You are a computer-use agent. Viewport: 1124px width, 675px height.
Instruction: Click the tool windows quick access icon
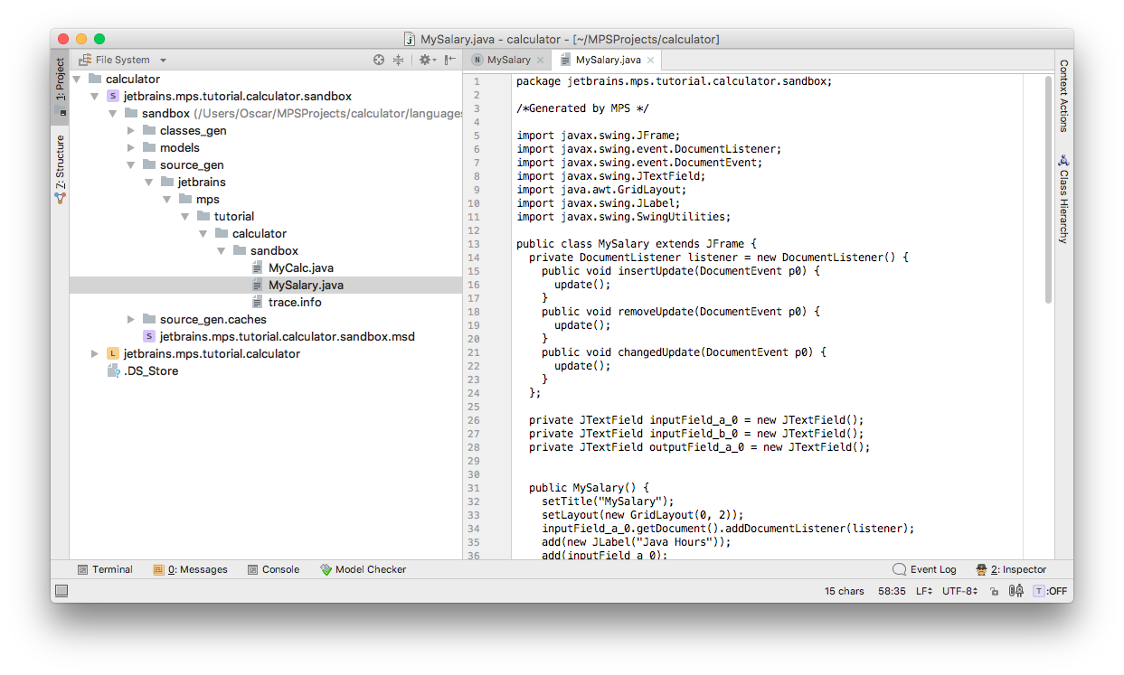pos(61,591)
